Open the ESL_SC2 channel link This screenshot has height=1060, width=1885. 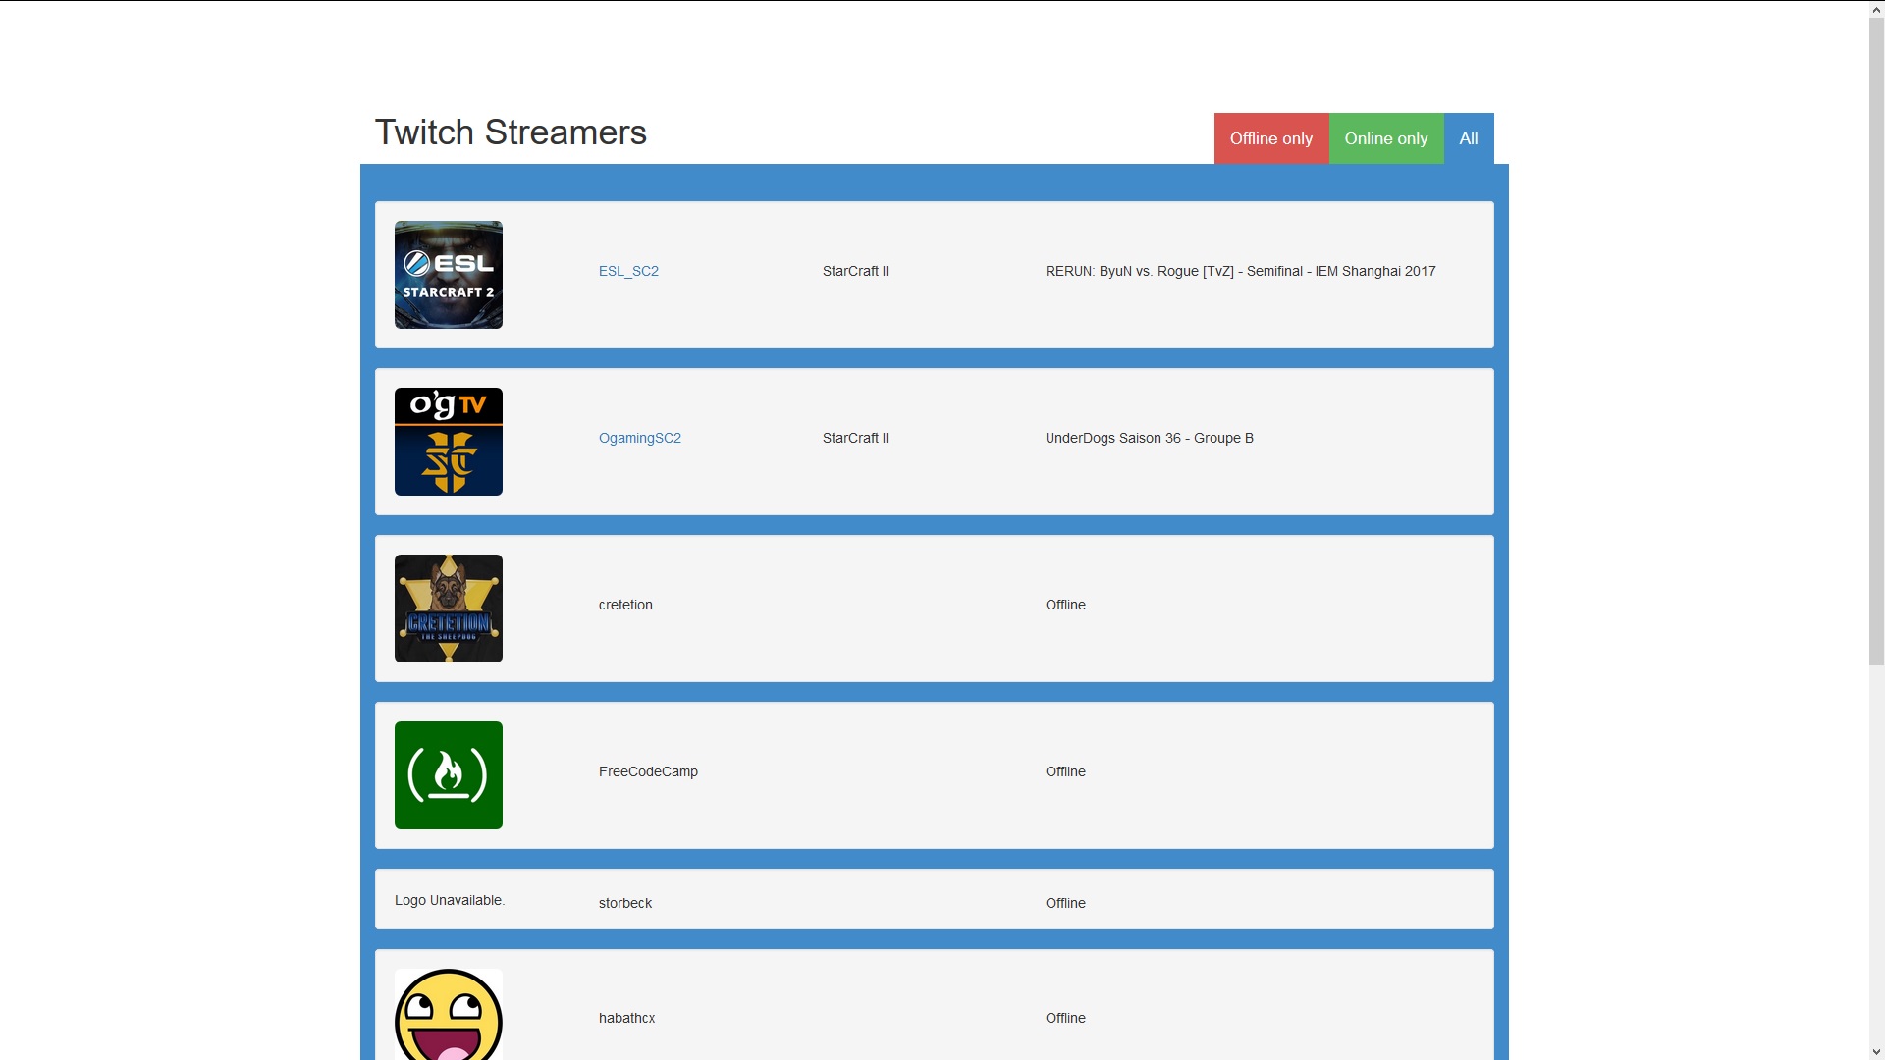click(628, 271)
